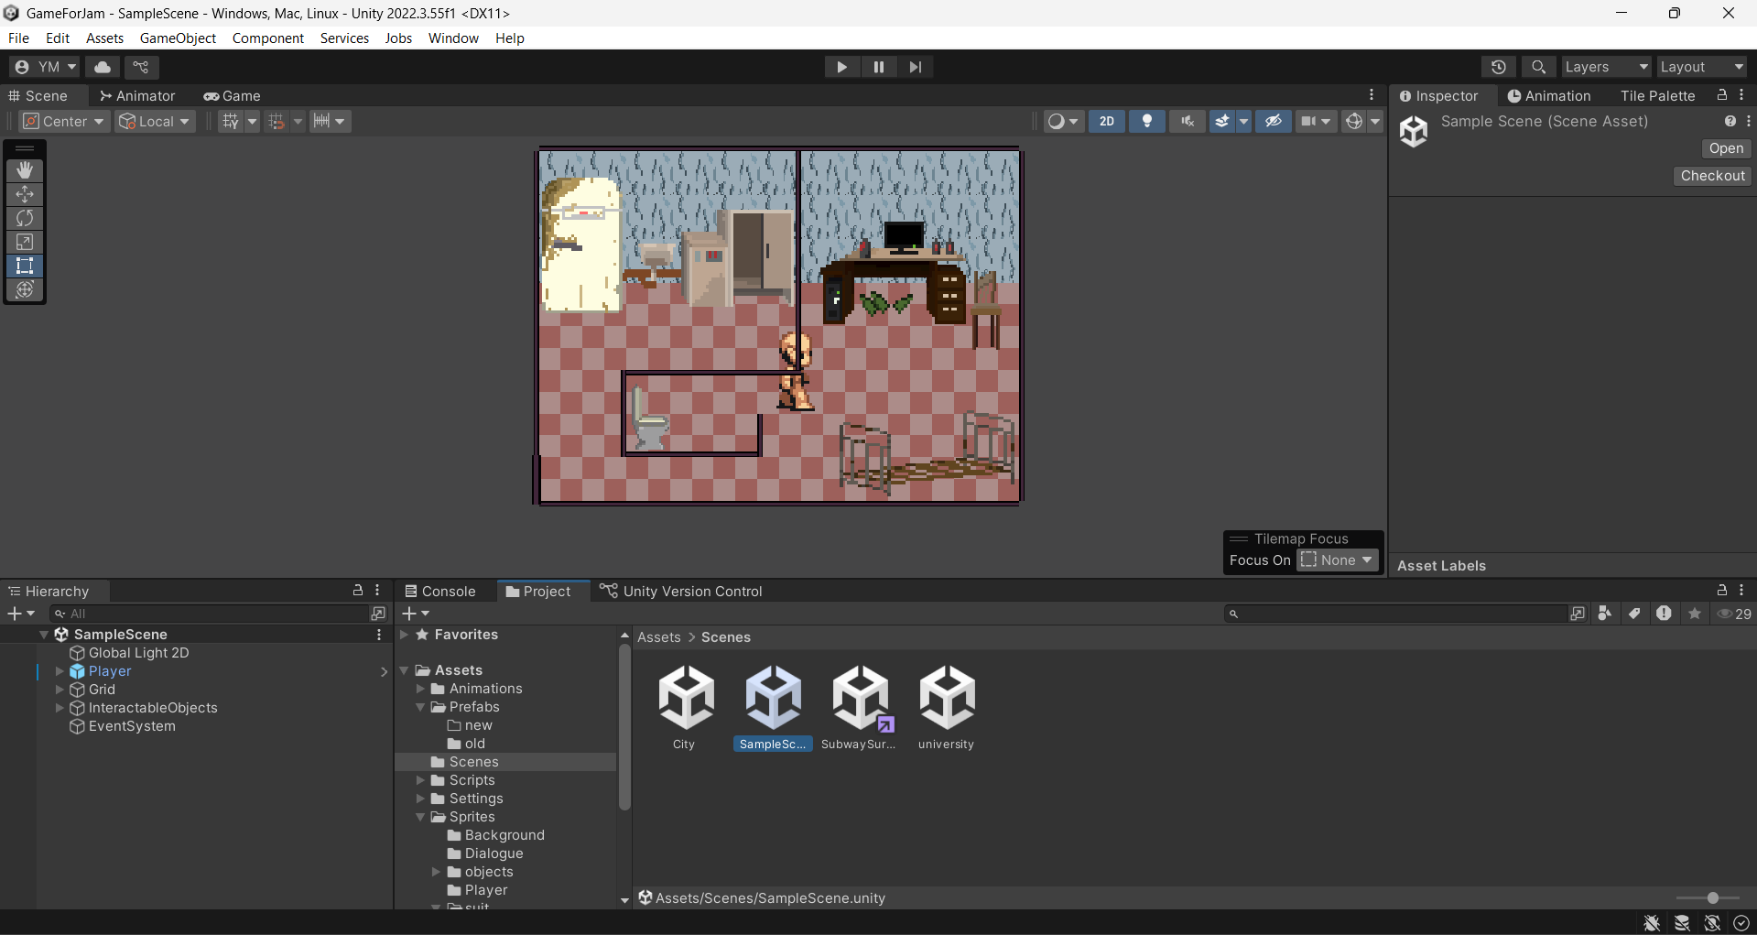Select the Rotate tool
The image size is (1757, 935).
click(x=25, y=218)
